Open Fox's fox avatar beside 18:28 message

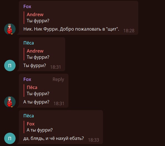point(10,29)
